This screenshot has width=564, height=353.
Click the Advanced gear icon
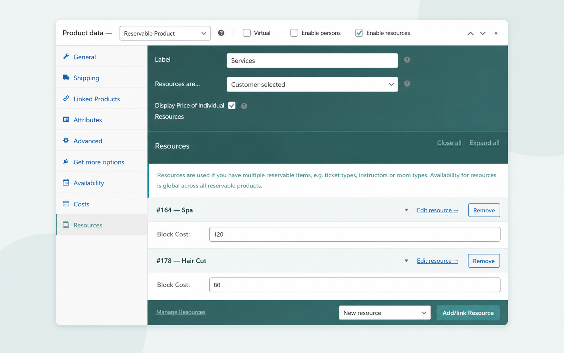pos(66,141)
